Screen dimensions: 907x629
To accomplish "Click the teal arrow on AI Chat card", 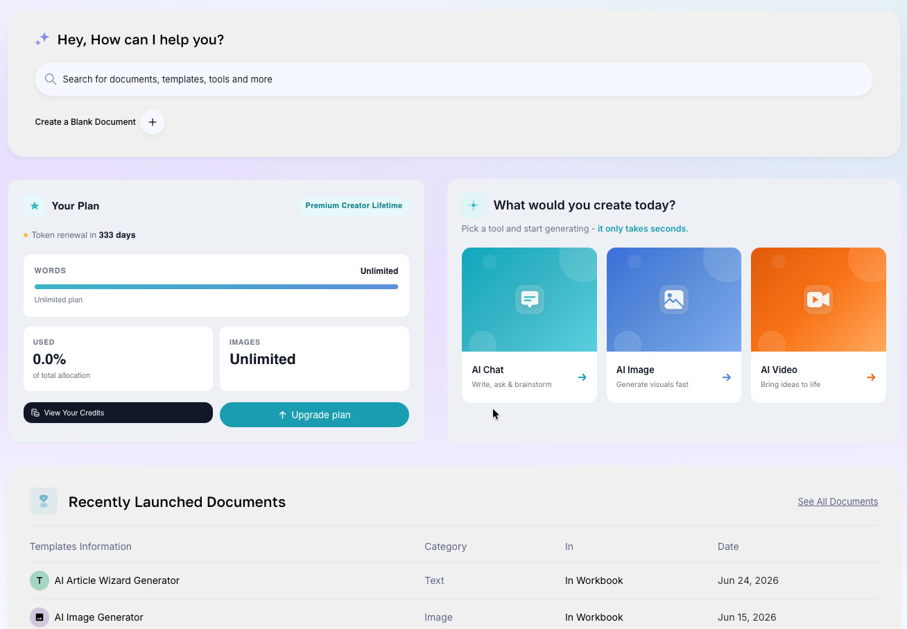I will pyautogui.click(x=582, y=377).
